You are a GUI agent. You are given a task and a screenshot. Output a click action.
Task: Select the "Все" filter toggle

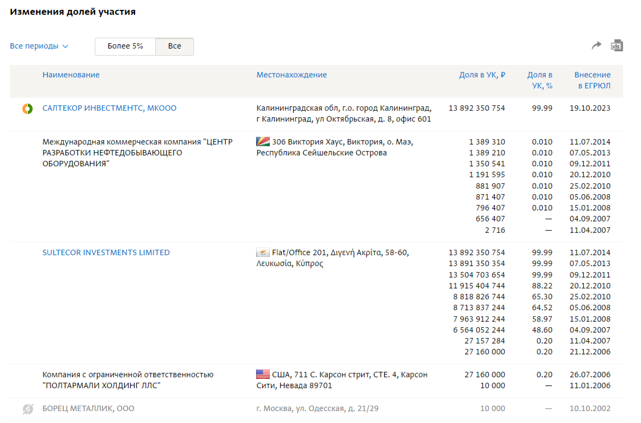pos(174,46)
